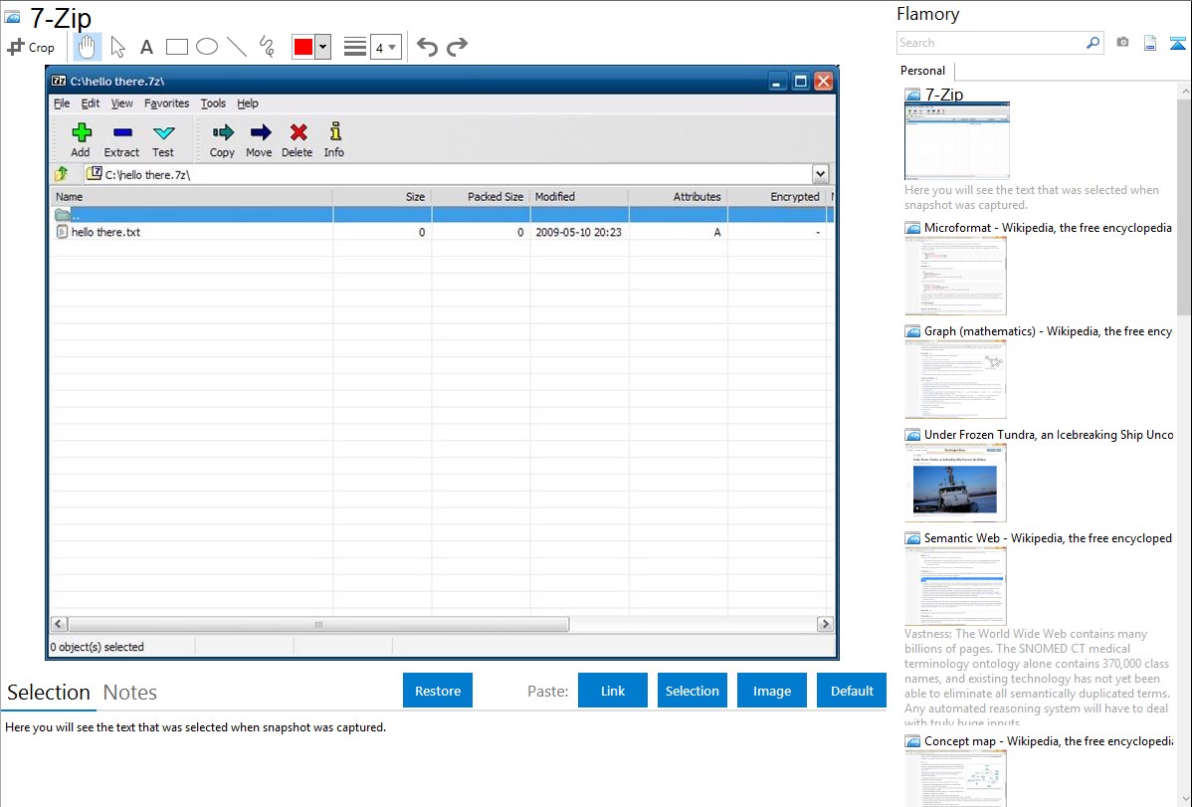
Task: Sort by the Attributes column header
Action: click(679, 196)
